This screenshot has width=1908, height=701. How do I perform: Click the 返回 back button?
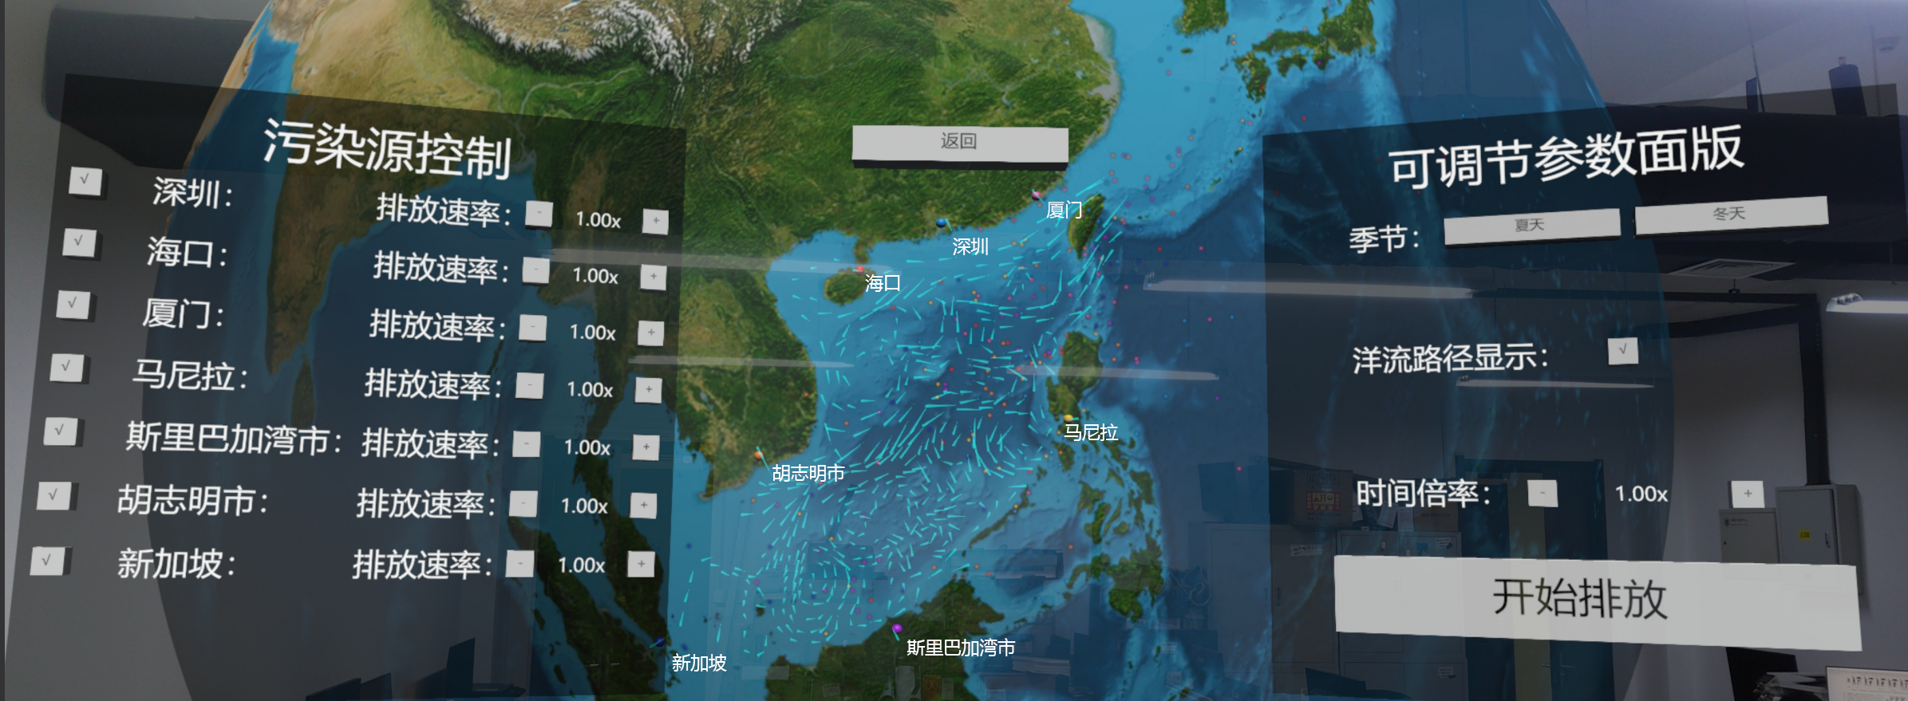click(x=960, y=144)
